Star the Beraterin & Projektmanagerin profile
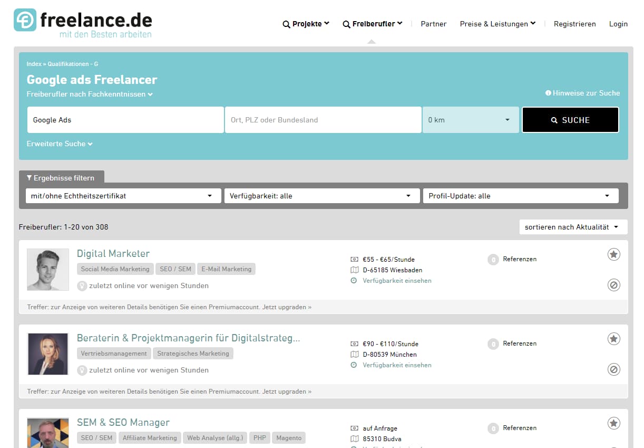 click(613, 339)
